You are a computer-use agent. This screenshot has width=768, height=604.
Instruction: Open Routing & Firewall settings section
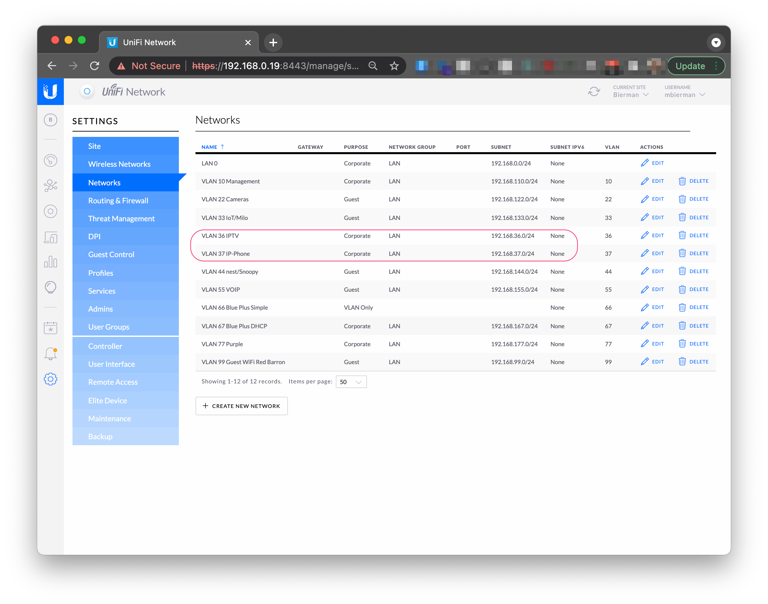tap(118, 201)
